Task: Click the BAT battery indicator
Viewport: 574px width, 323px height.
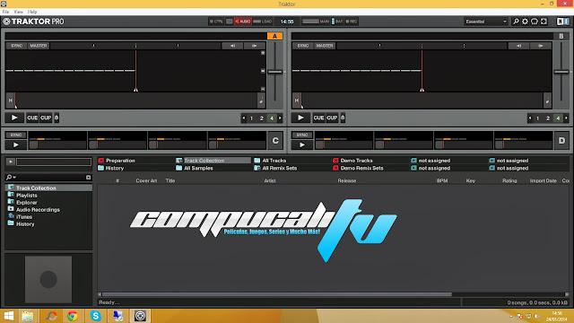Action: coord(337,22)
